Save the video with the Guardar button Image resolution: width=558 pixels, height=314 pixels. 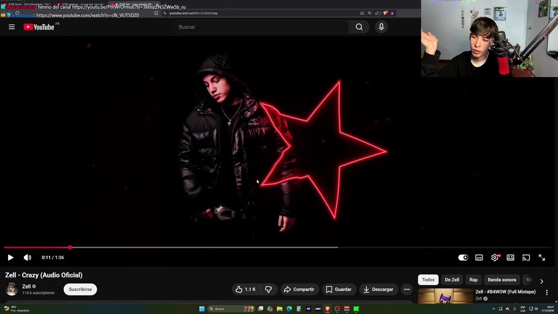point(339,289)
